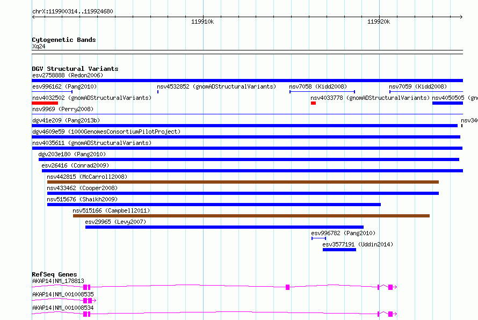
Task: Select the esv996782 (Pang2010) variant span
Action: pyautogui.click(x=318, y=238)
